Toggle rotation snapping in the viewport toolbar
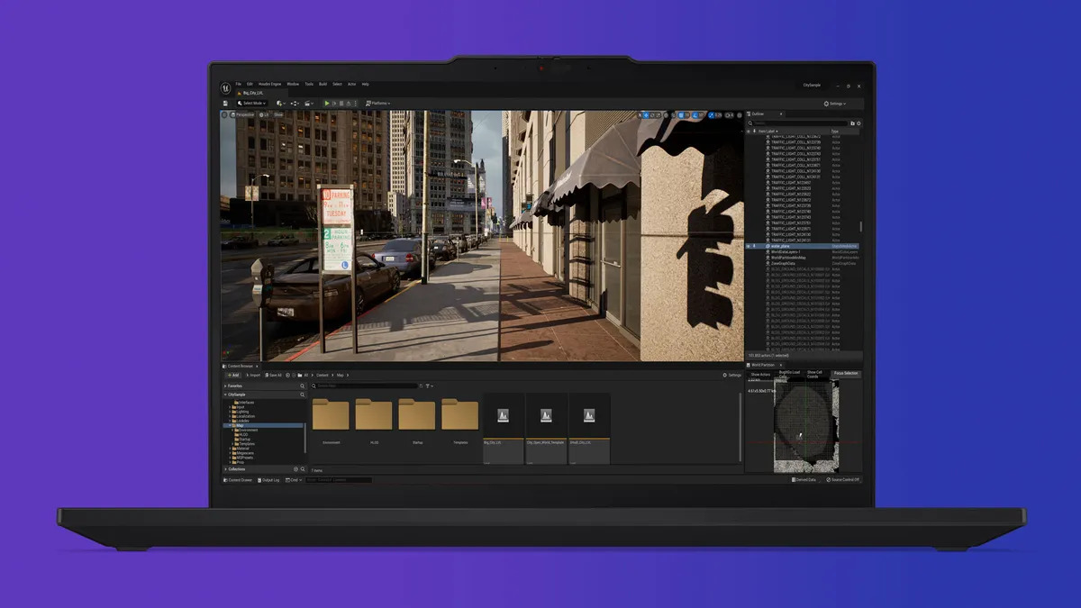This screenshot has width=1081, height=608. click(x=695, y=114)
